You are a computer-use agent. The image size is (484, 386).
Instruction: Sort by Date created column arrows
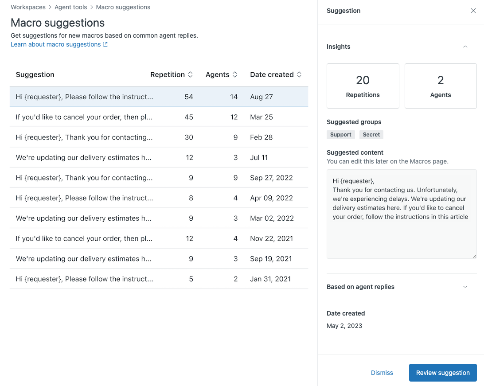tap(299, 74)
